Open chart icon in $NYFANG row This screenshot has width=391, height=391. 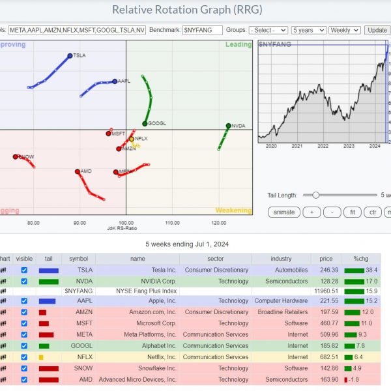tap(3, 291)
